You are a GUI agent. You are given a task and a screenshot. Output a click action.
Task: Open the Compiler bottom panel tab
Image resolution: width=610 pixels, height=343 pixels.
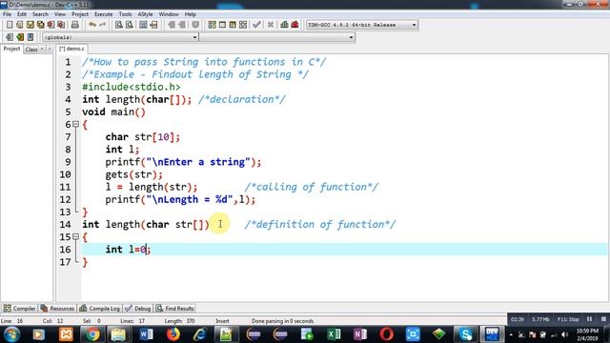pos(19,309)
